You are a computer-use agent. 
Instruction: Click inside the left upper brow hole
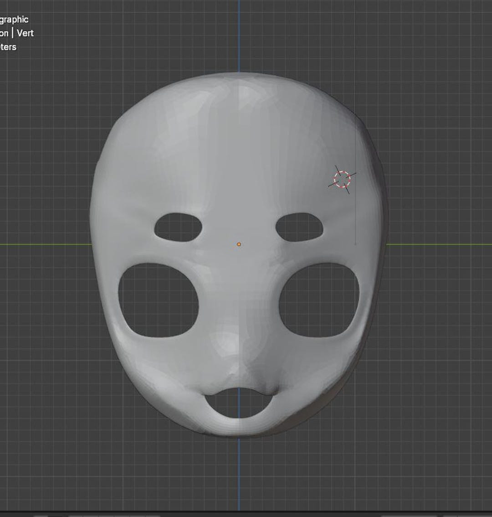click(178, 226)
